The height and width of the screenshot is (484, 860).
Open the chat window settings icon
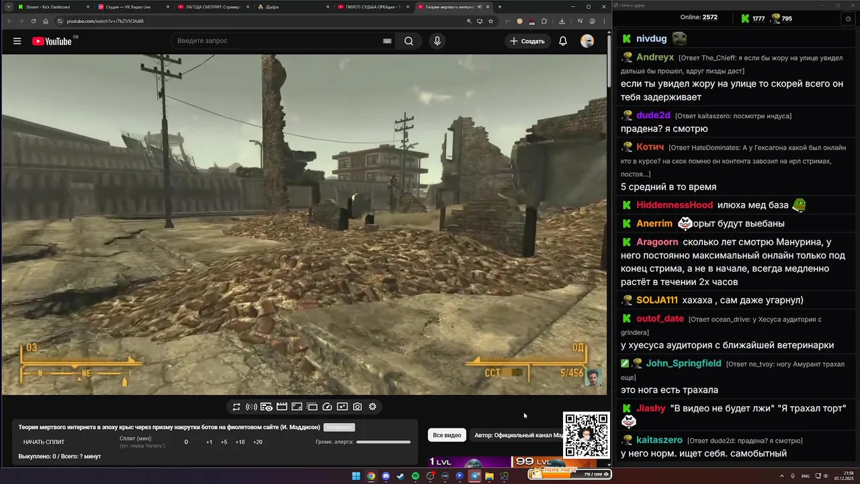point(848,19)
